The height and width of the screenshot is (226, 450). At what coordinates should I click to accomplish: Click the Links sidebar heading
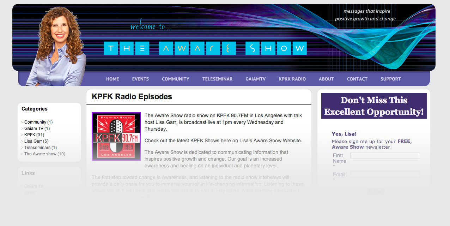click(28, 173)
